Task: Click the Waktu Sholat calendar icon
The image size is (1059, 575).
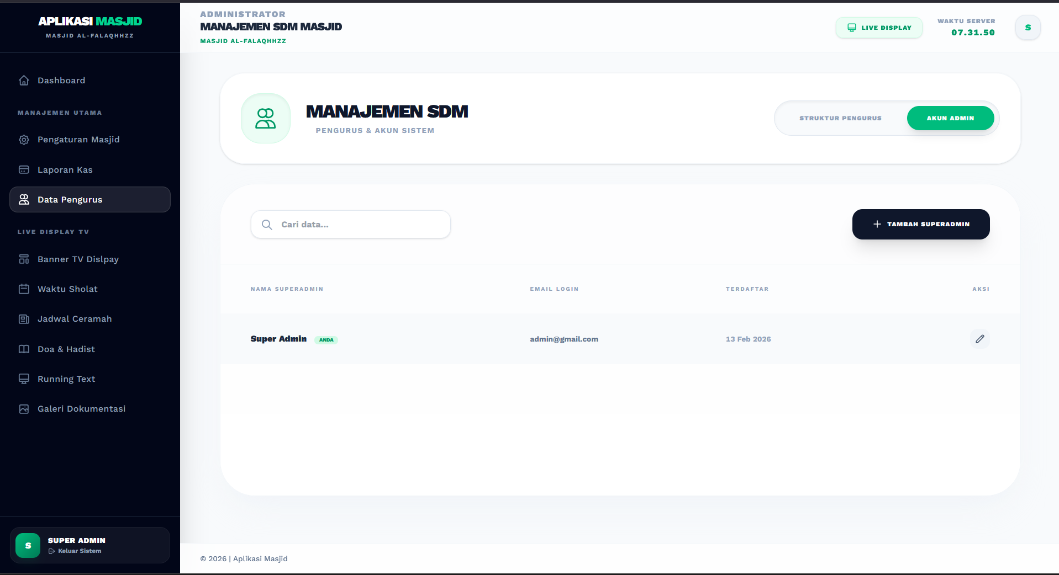Action: point(24,289)
